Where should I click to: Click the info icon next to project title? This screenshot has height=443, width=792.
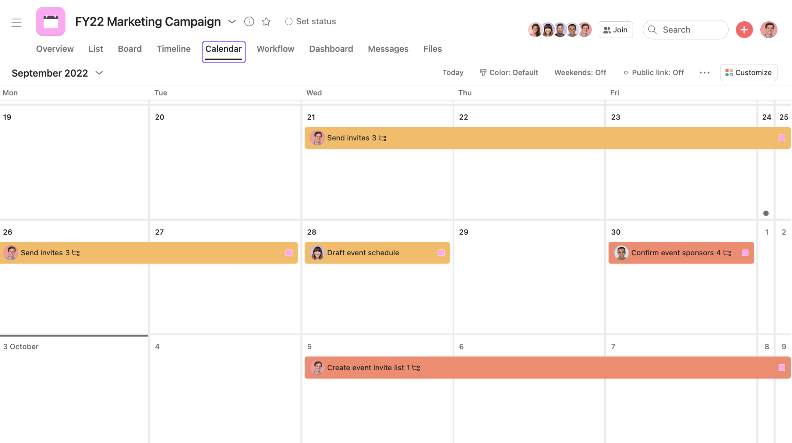point(249,21)
